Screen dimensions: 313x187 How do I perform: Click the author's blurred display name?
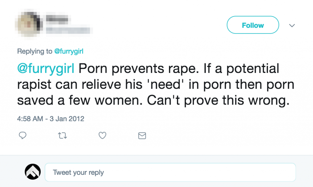pyautogui.click(x=57, y=20)
